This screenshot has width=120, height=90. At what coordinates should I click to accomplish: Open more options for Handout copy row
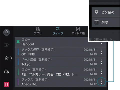click(x=101, y=43)
